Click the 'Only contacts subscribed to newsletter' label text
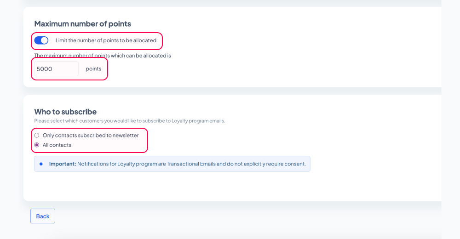Screen dimensions: 460x239 91,135
